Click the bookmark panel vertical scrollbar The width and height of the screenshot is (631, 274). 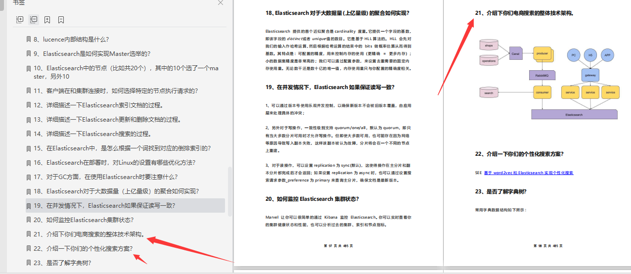tap(229, 191)
